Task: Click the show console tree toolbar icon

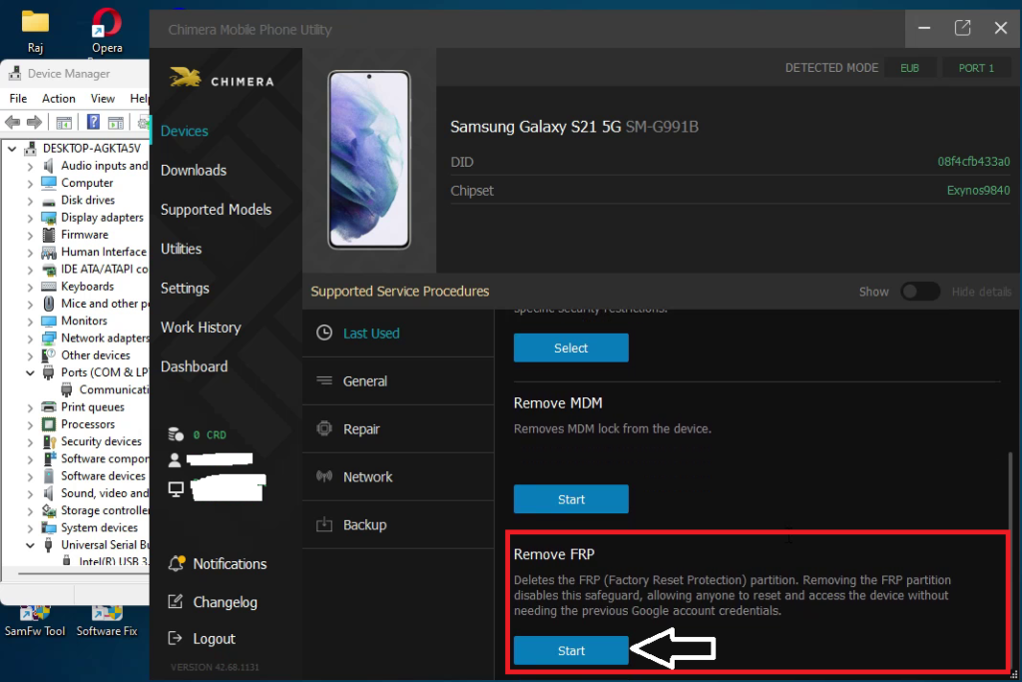Action: point(64,122)
